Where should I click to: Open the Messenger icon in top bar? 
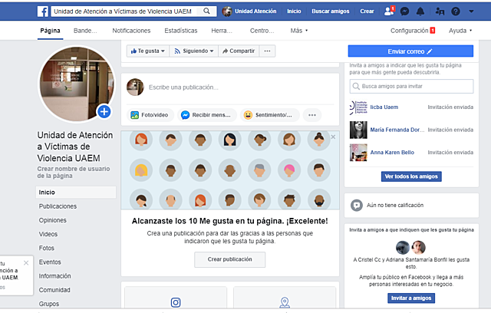tap(404, 12)
